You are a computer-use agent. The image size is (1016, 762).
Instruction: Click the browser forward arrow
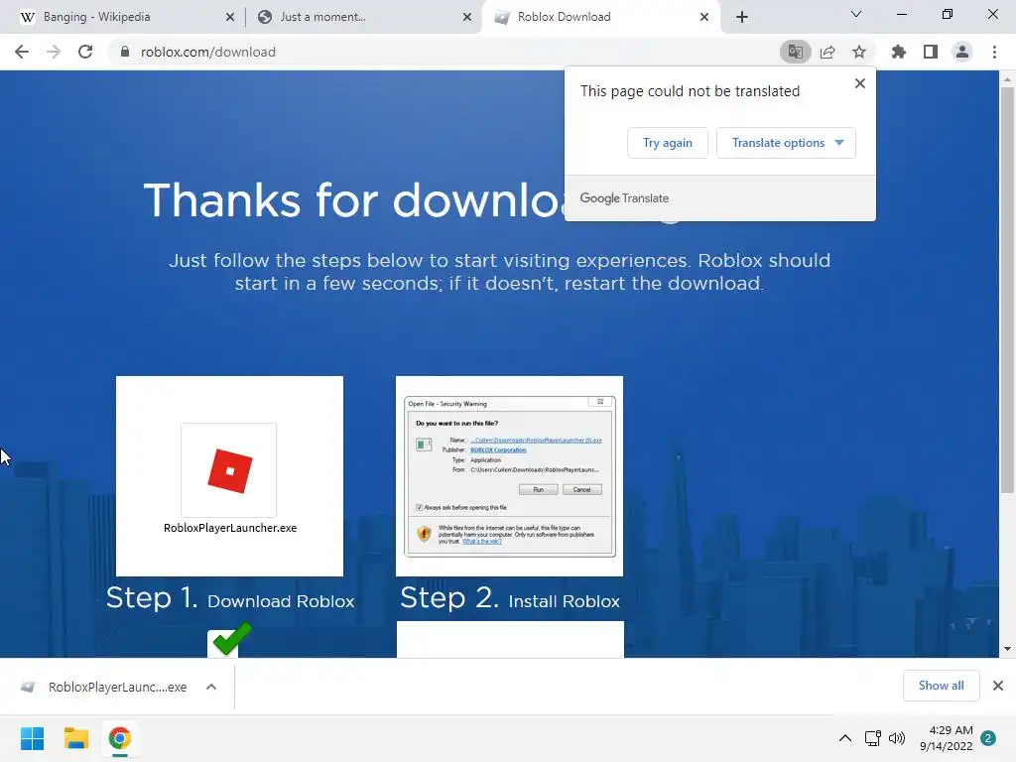pos(54,52)
